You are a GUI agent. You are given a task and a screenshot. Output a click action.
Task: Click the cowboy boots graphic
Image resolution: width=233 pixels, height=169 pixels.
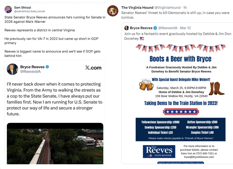(216, 88)
